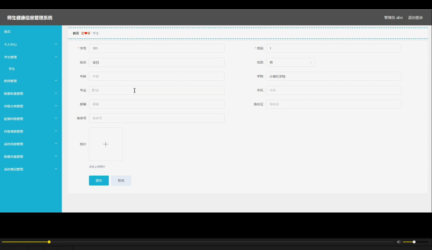Viewport: 432px width, 250px height.
Task: Focus the 手机 input field
Action: (x=333, y=90)
